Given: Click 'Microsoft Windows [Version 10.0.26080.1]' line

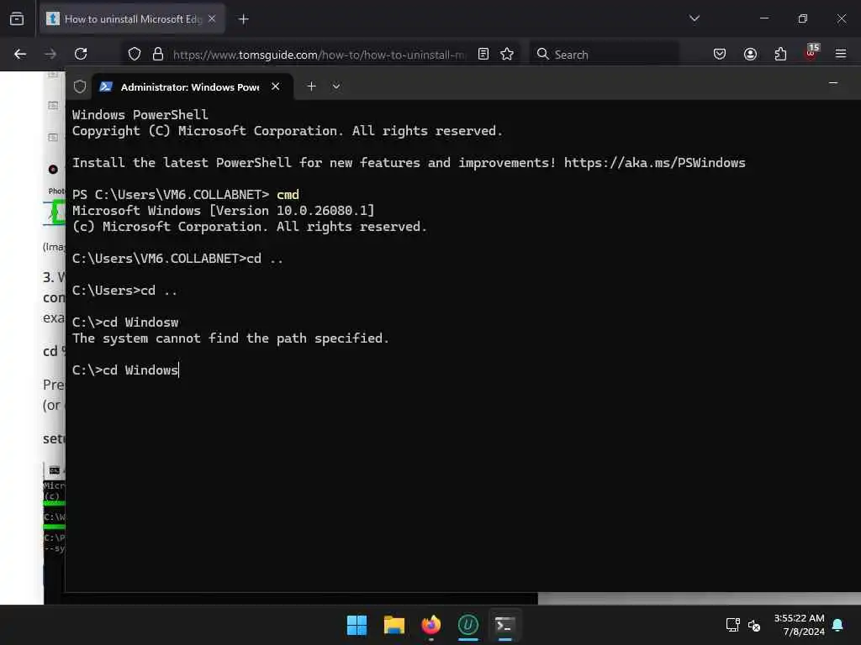Looking at the screenshot, I should 223,211.
